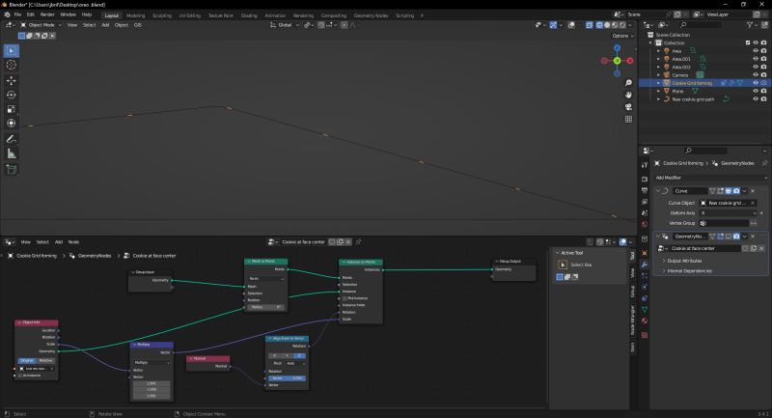Select the Scale tool
Screen dimensions: 772x418
pos(11,109)
